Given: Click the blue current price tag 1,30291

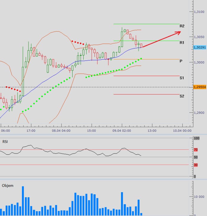Looking at the screenshot, I should pos(200,47).
